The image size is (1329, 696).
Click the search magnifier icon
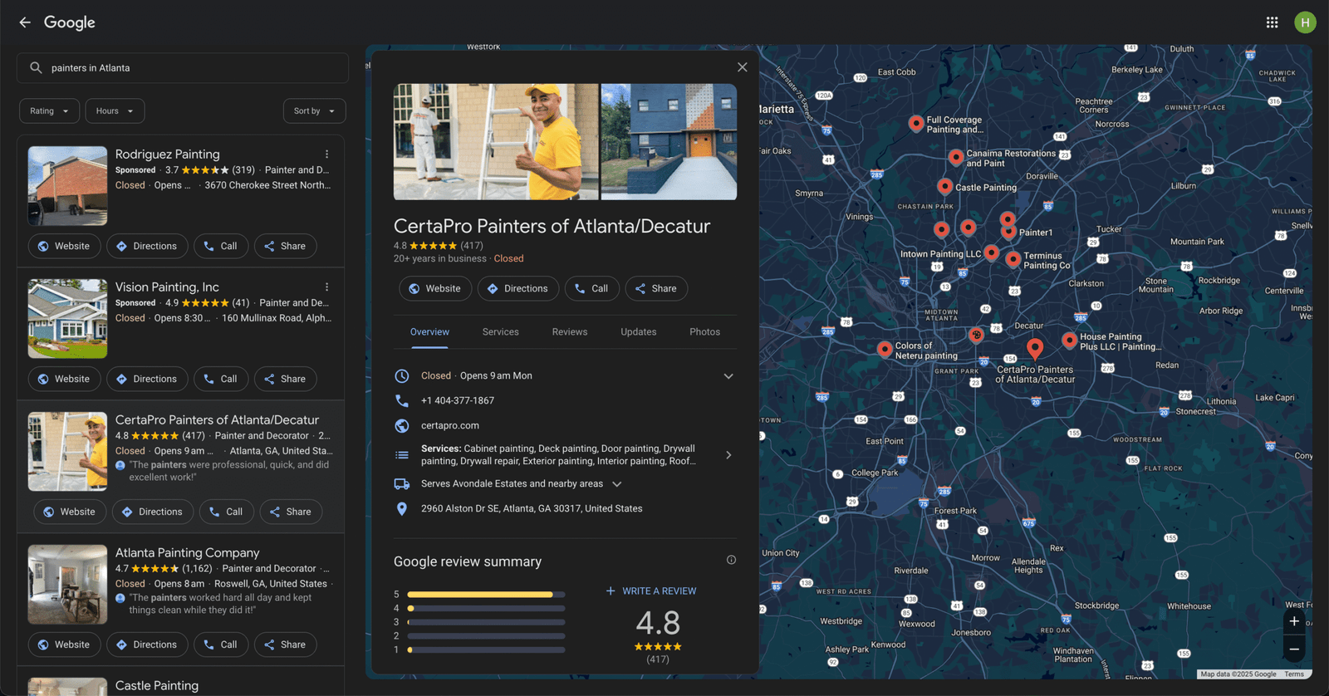pos(36,68)
